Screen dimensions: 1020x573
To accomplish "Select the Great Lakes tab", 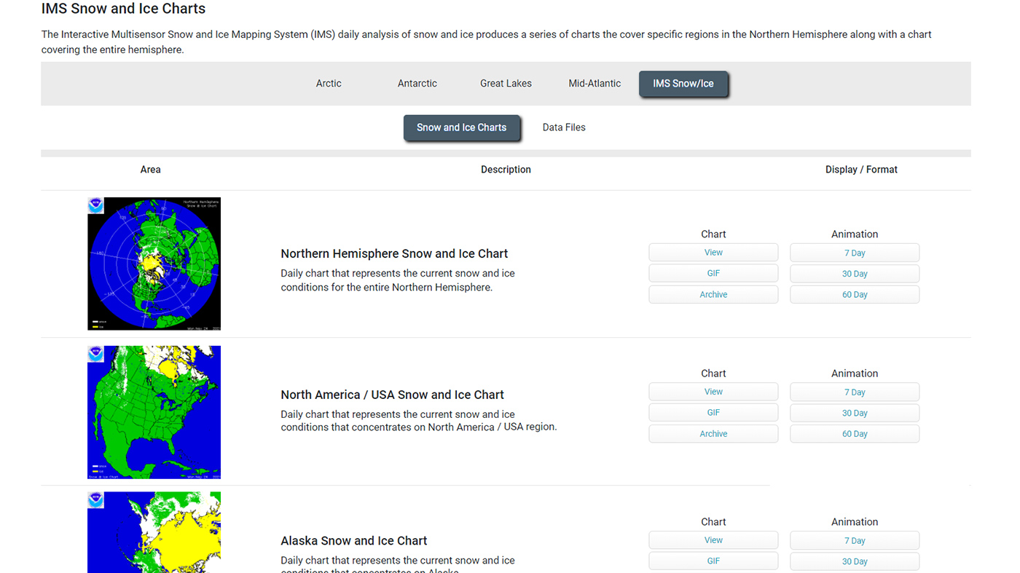I will (506, 84).
